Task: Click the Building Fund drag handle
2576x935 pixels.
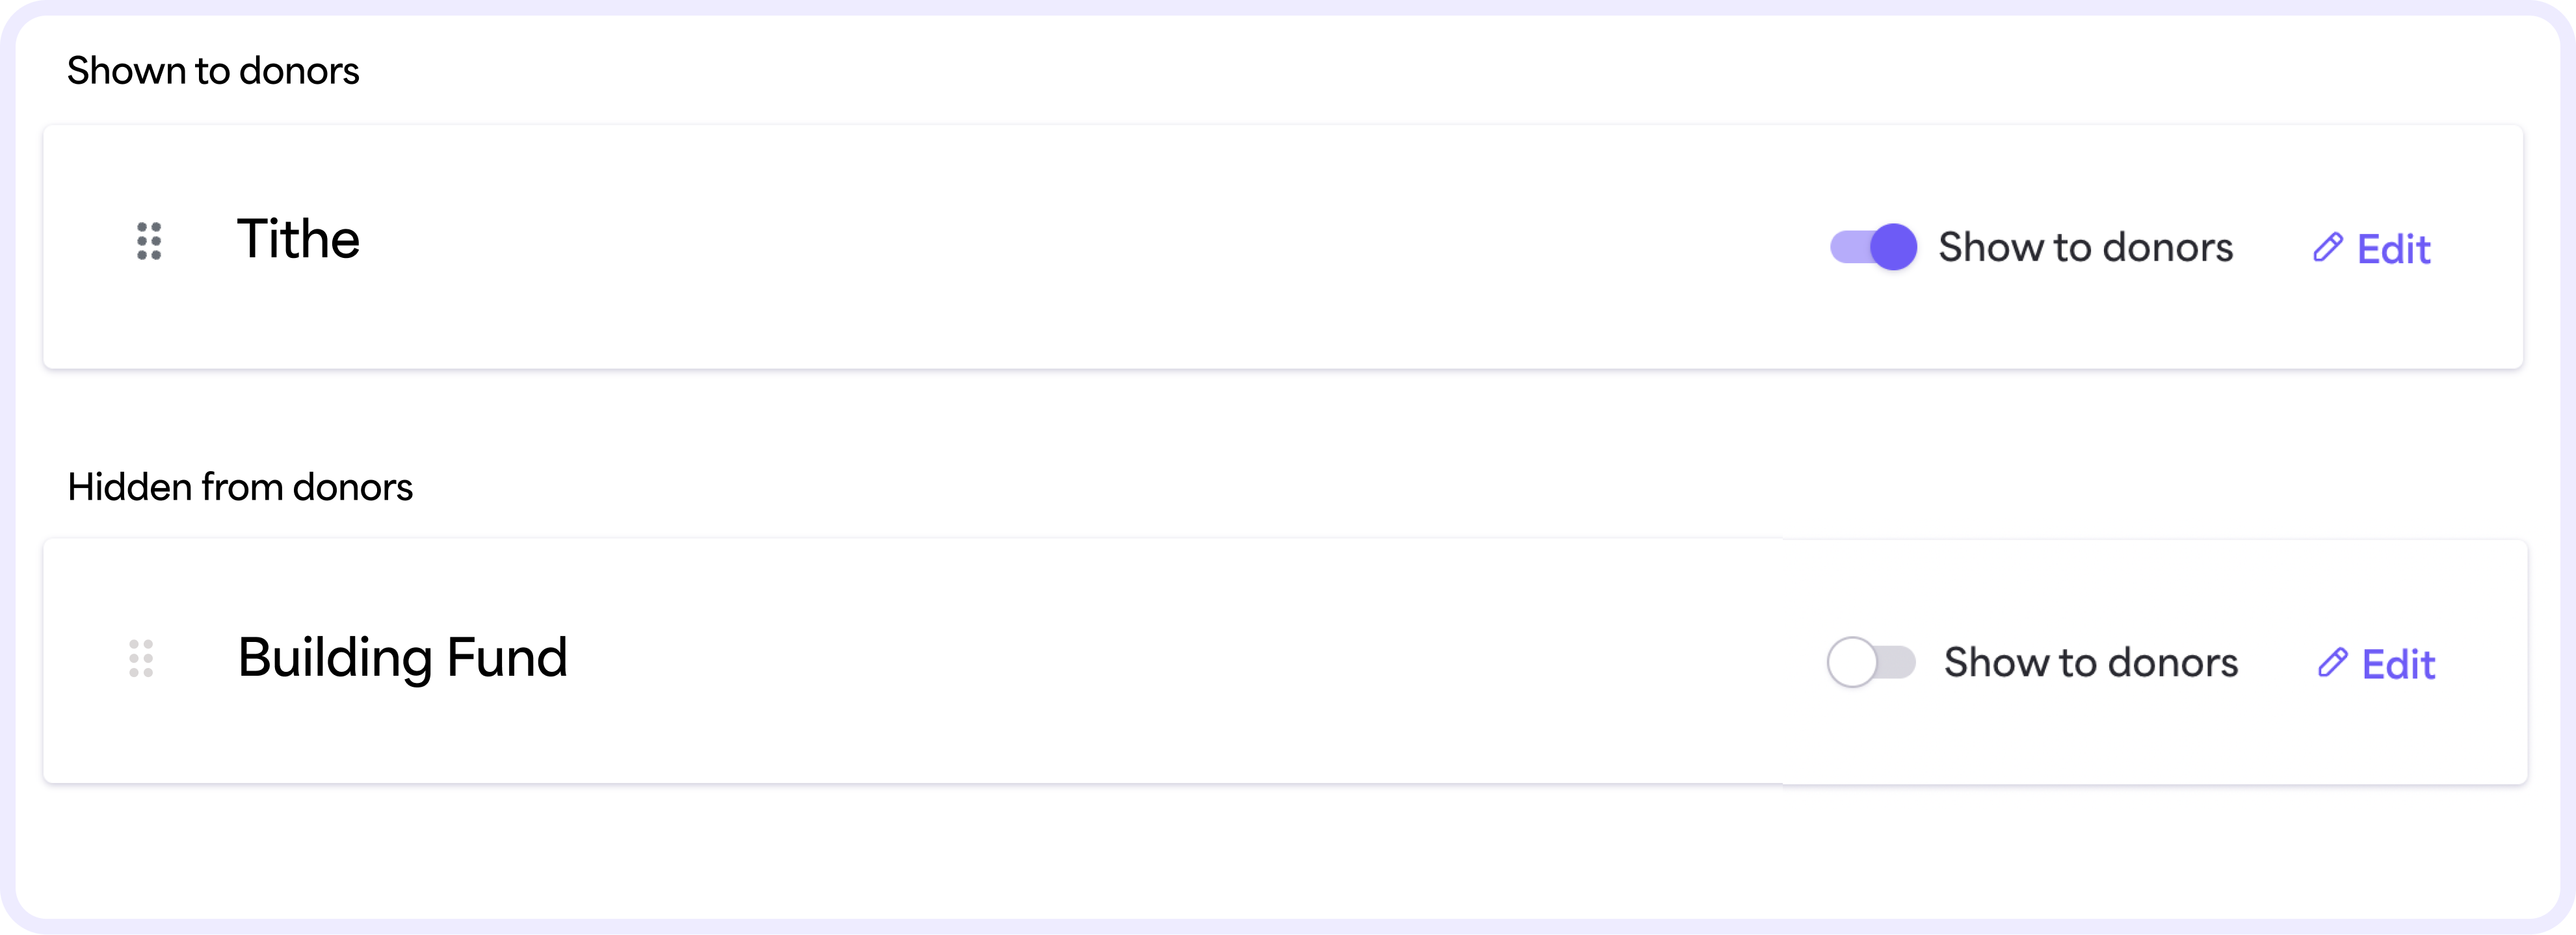Action: 141,658
